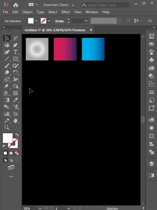Open the Symbols club panel icon
Screen dimensions: 157x210
pyautogui.click(x=151, y=60)
